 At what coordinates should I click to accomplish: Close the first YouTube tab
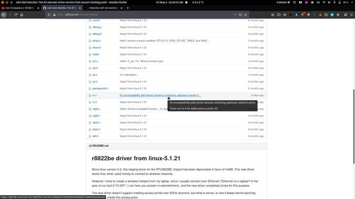(x=38, y=8)
